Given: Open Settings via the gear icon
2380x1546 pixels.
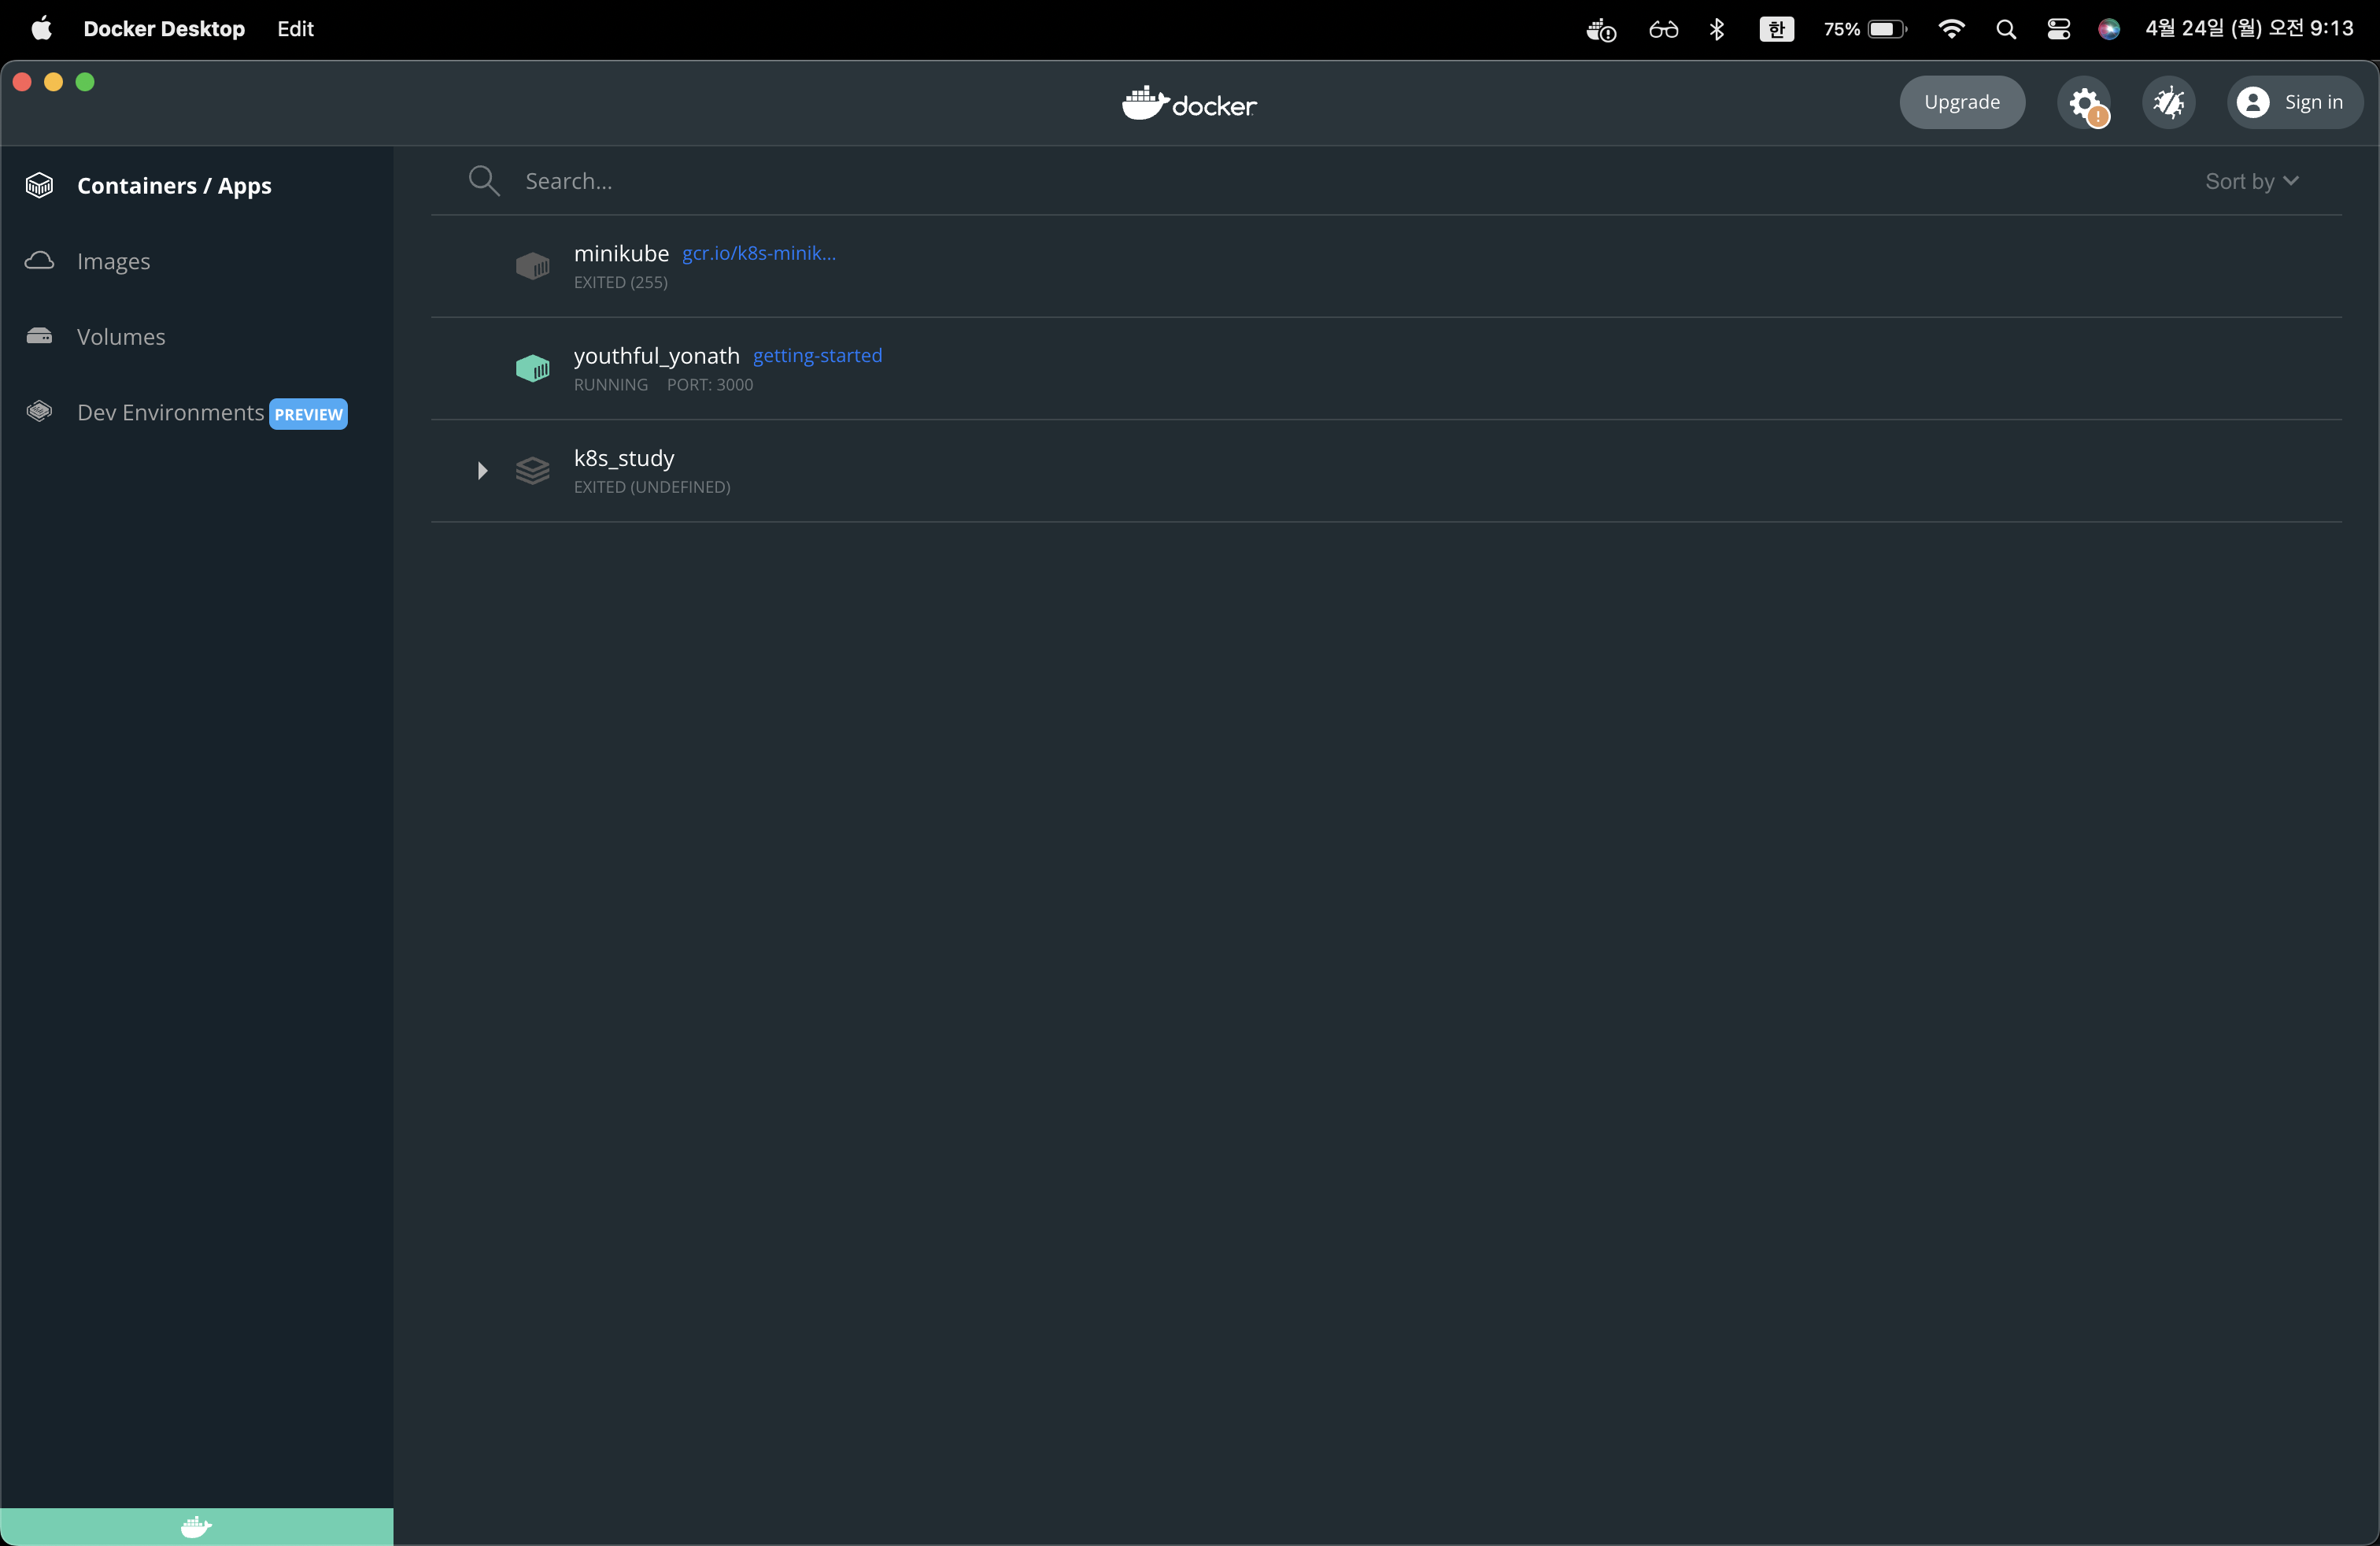Looking at the screenshot, I should coord(2084,102).
